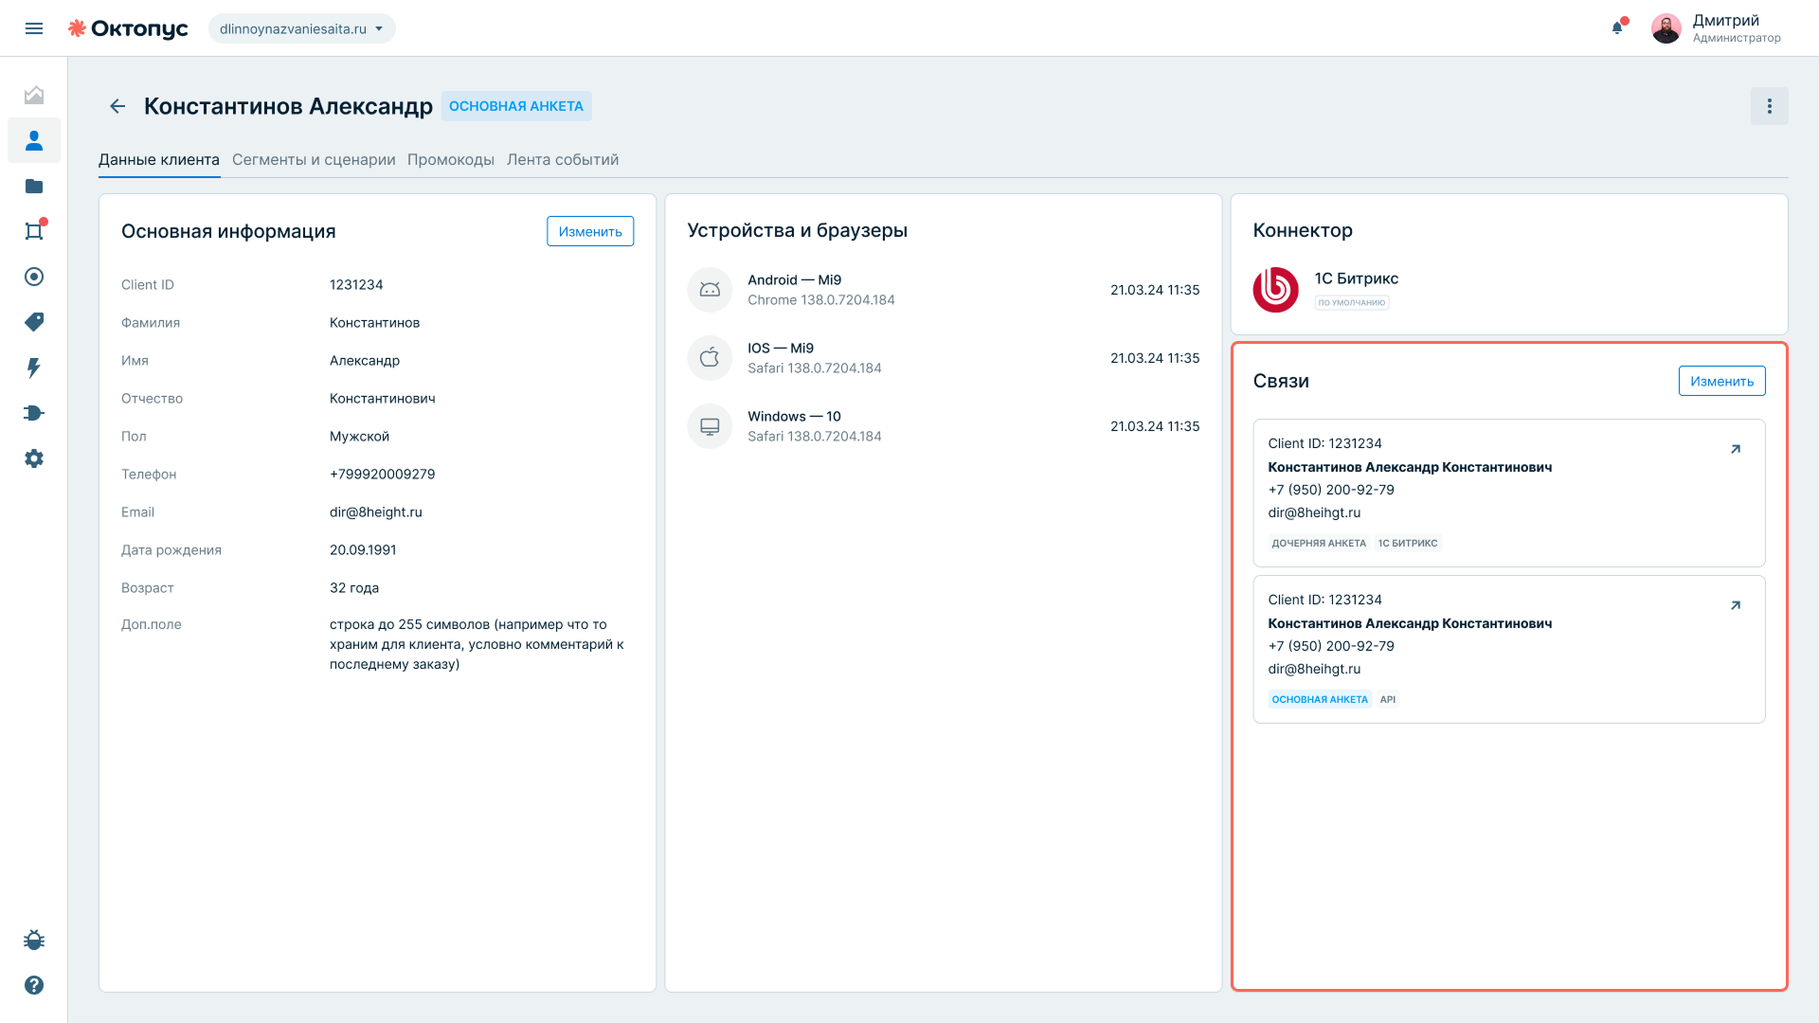Go back using the arrow icon
The width and height of the screenshot is (1819, 1023).
tap(117, 106)
